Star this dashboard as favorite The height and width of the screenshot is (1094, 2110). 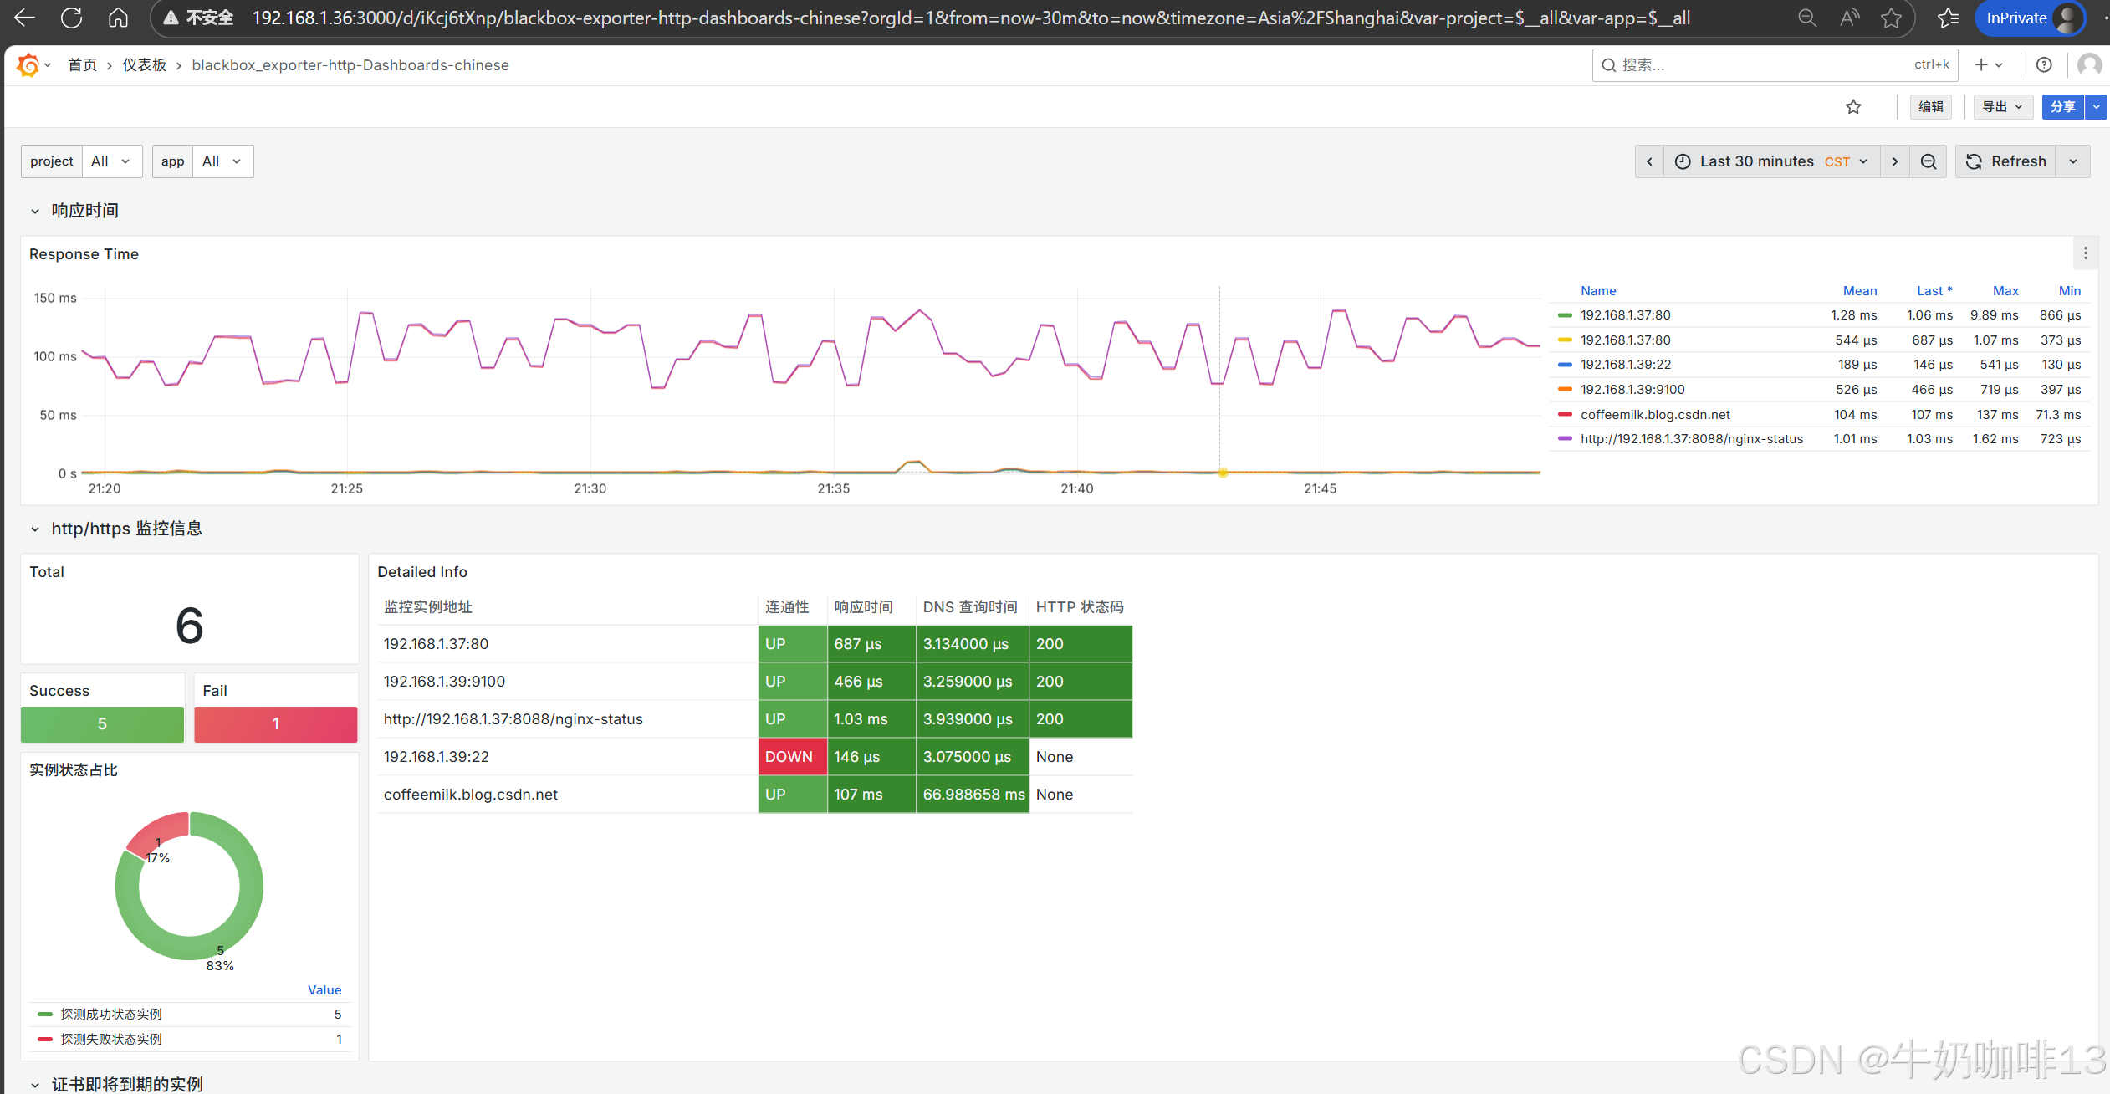[x=1853, y=107]
